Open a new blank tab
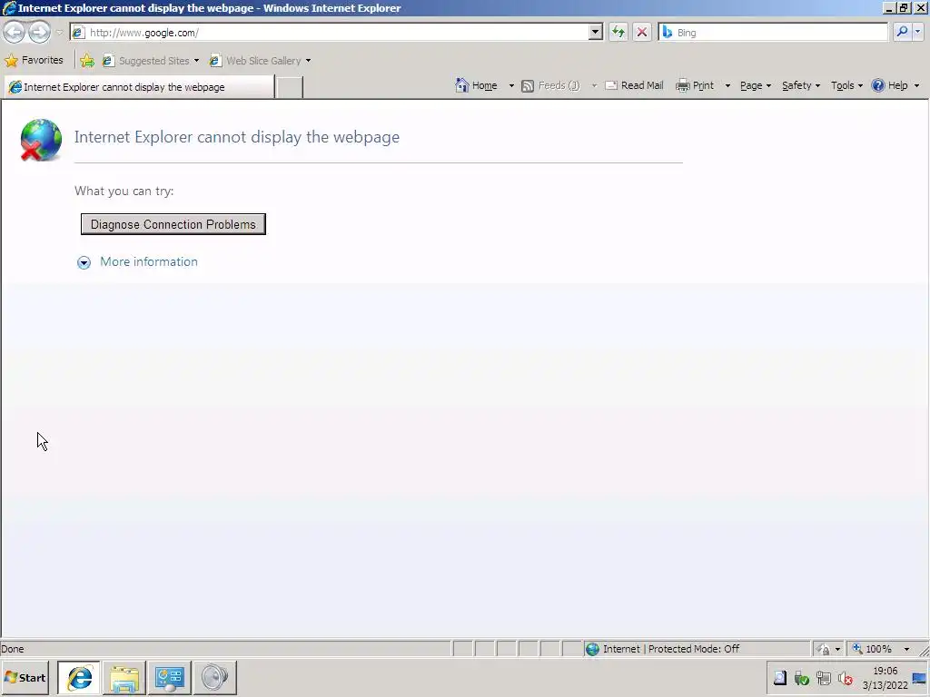Image resolution: width=930 pixels, height=697 pixels. pyautogui.click(x=290, y=87)
